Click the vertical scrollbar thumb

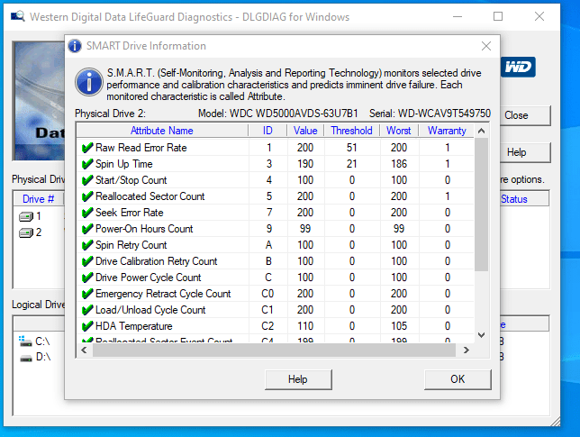pos(481,205)
